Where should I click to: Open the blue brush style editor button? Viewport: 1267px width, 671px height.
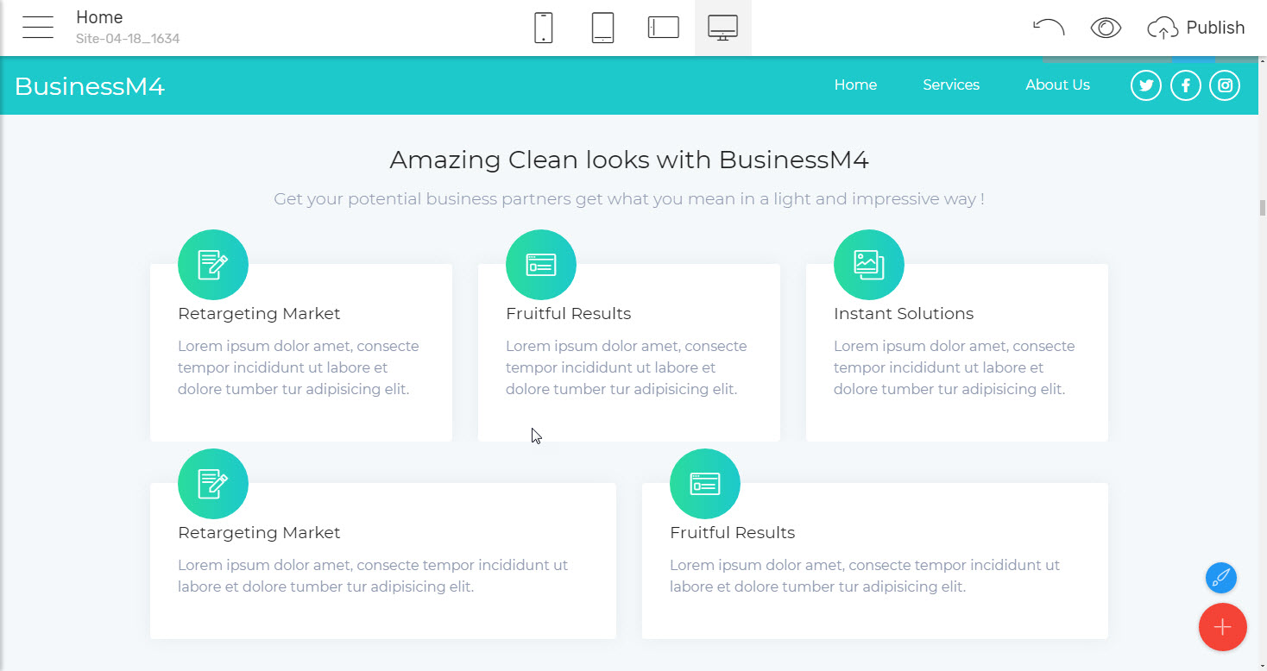tap(1221, 578)
